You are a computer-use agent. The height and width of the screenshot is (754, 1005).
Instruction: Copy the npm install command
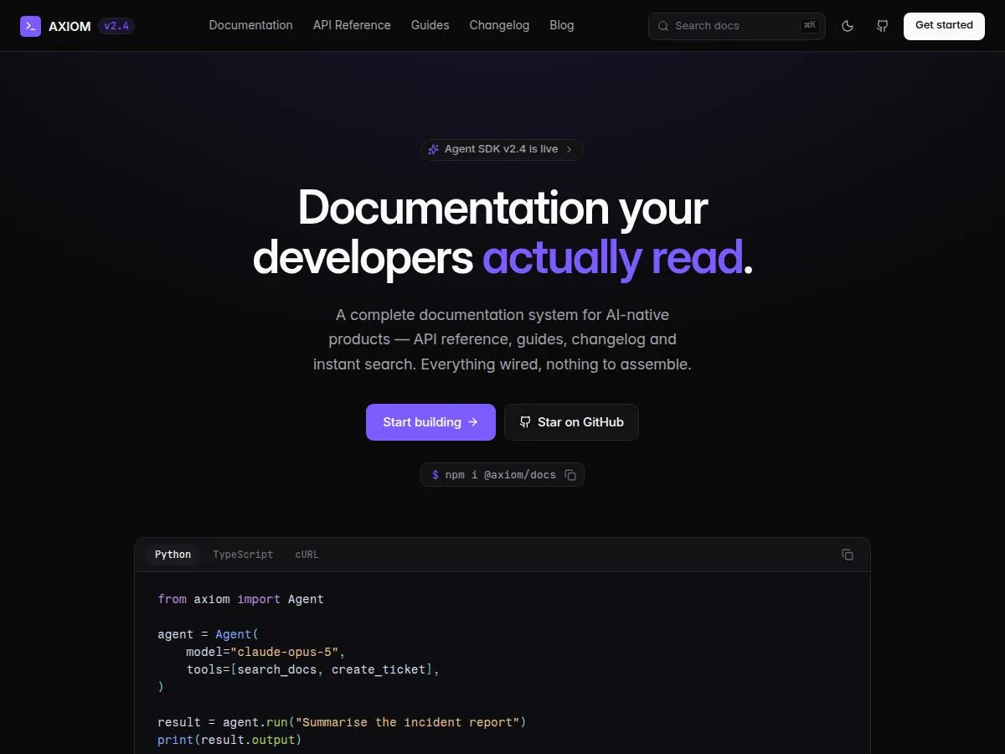pyautogui.click(x=570, y=475)
